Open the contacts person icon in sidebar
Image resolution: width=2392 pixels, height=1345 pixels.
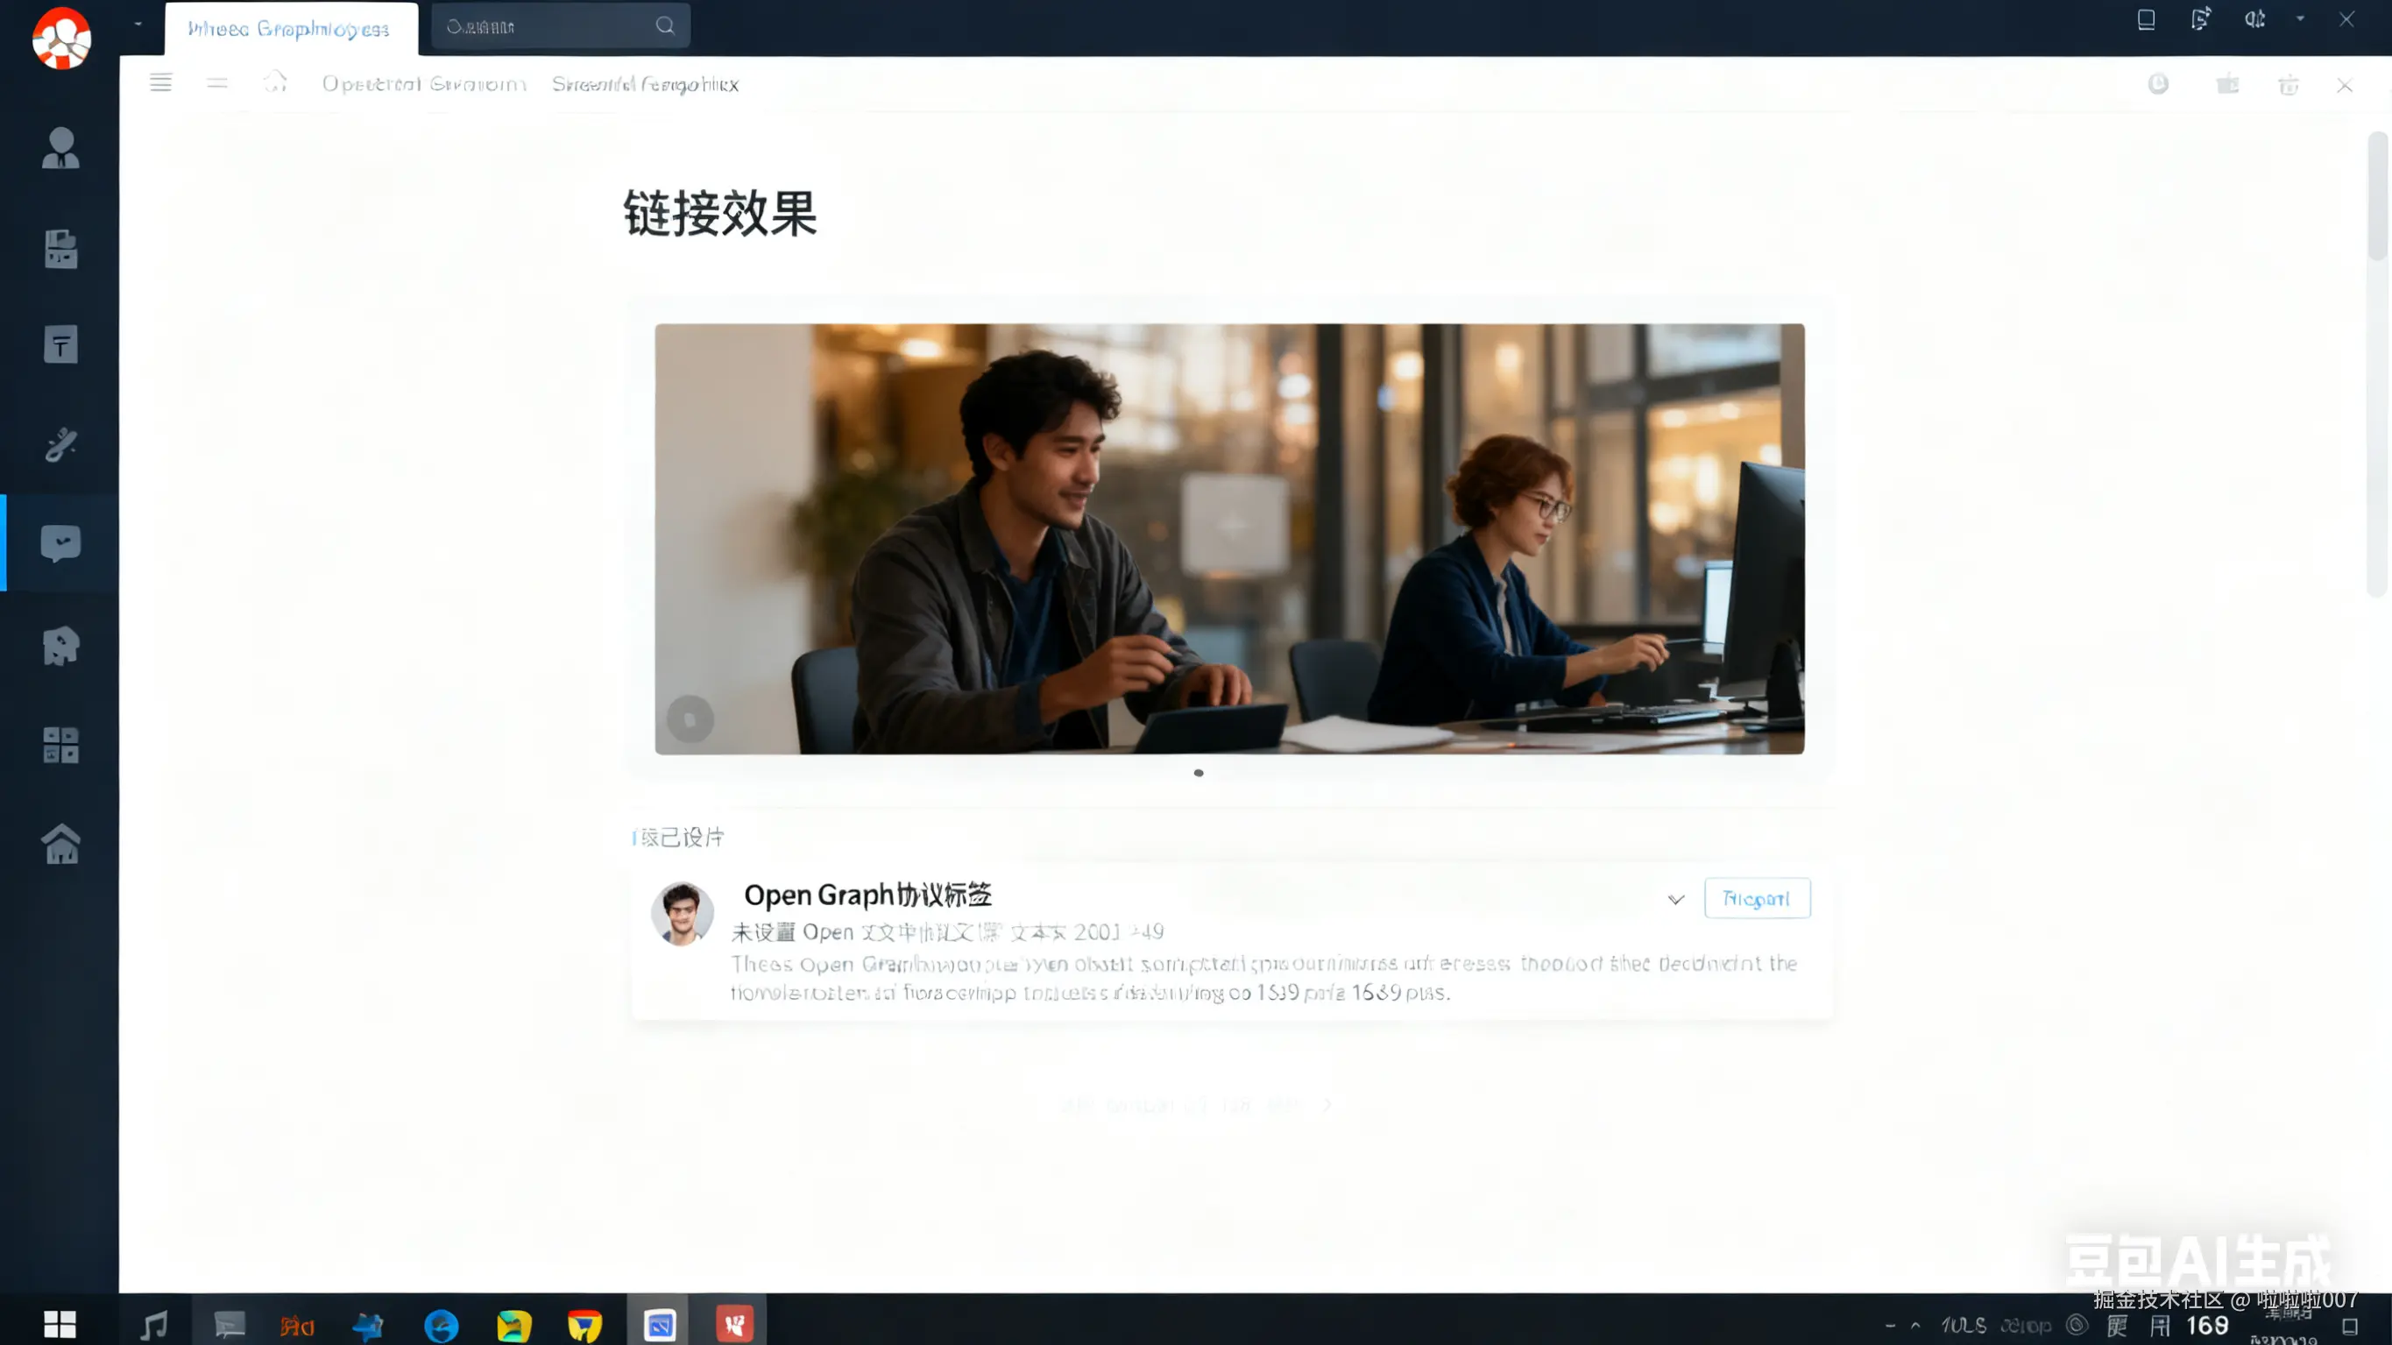(60, 149)
